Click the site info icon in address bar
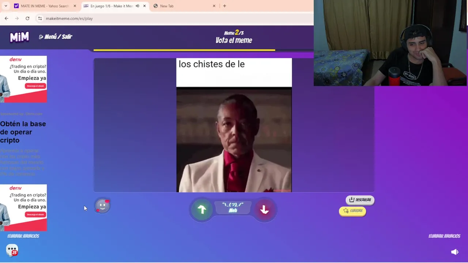 coord(40,18)
